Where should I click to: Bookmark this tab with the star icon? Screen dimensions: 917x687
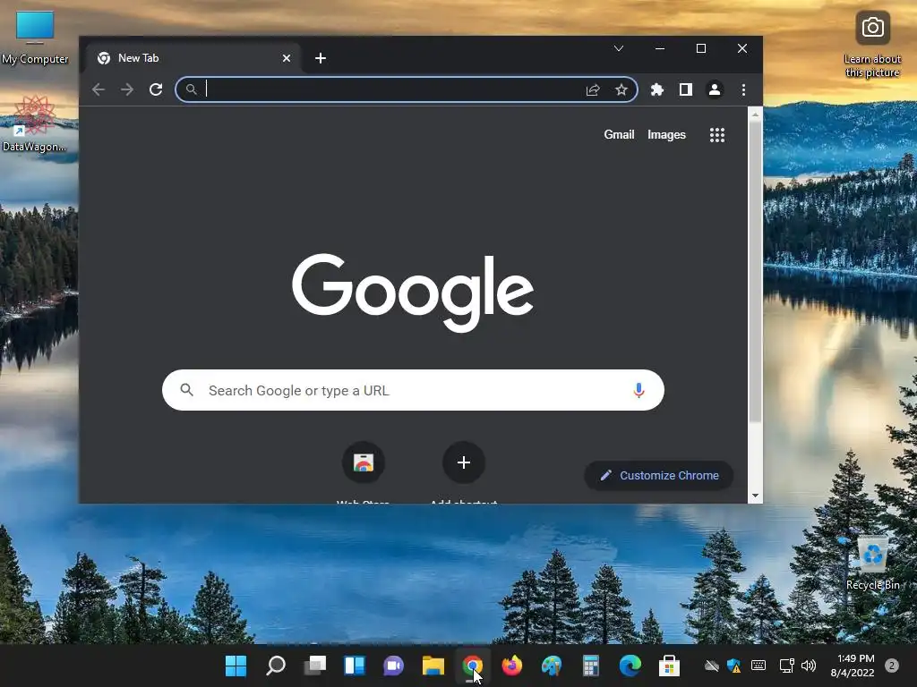click(x=621, y=89)
